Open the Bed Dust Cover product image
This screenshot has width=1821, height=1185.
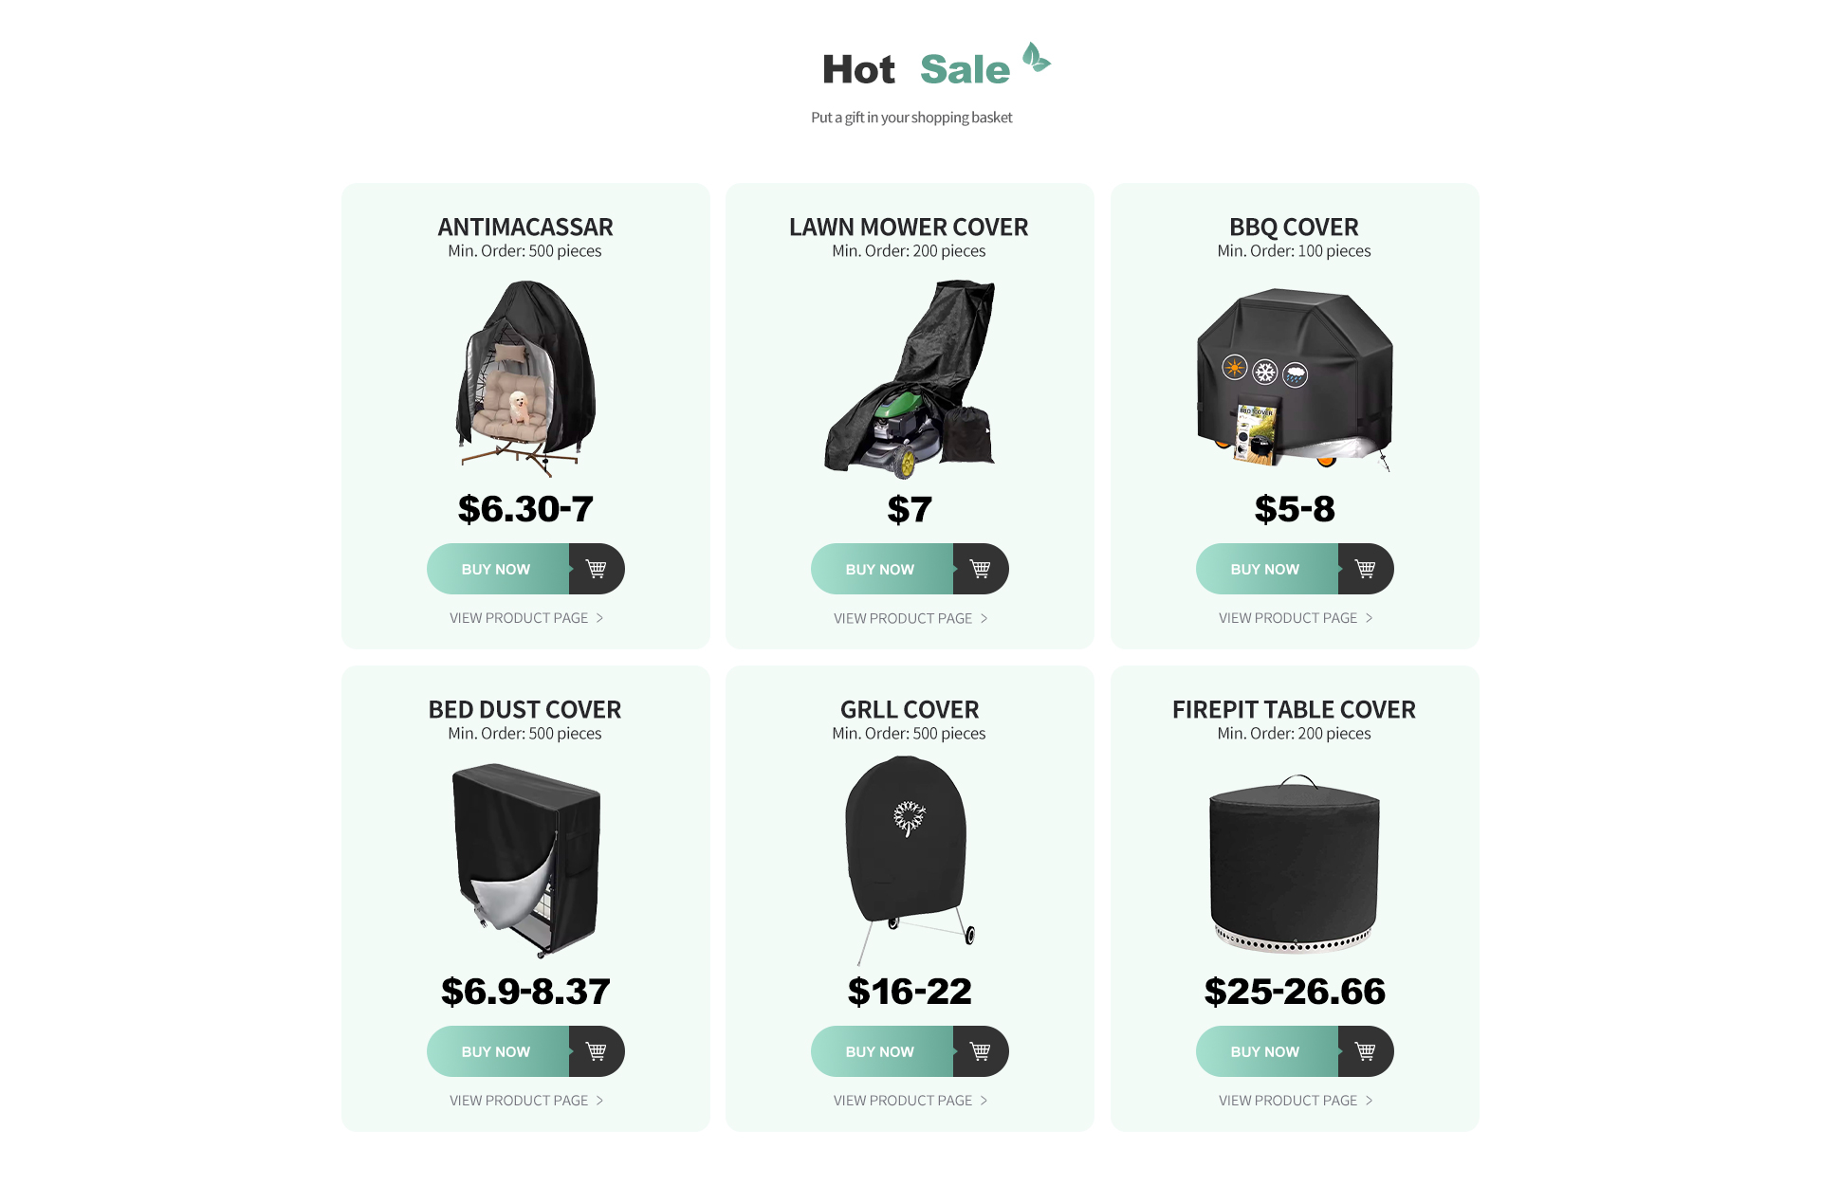[x=526, y=861]
